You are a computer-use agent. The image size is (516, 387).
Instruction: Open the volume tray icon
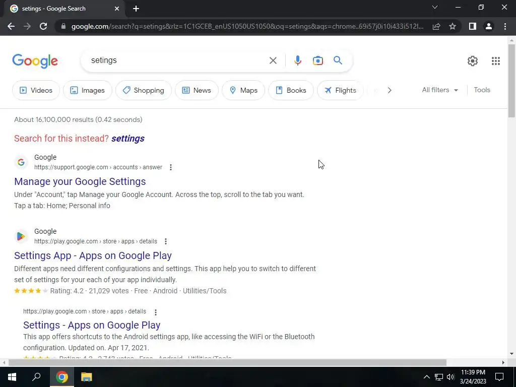coord(450,377)
